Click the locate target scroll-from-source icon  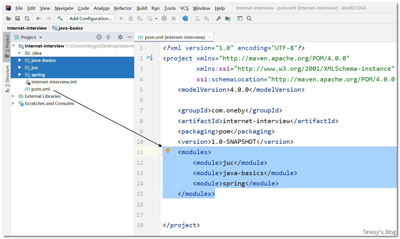pyautogui.click(x=99, y=37)
